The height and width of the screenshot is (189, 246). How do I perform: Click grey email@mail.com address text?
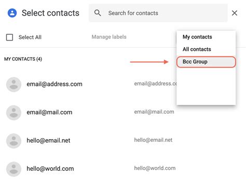[154, 112]
